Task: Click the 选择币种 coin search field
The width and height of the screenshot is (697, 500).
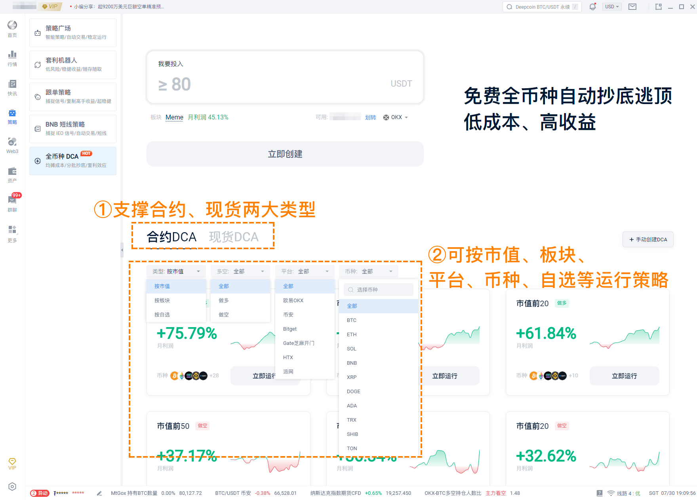Action: click(379, 290)
